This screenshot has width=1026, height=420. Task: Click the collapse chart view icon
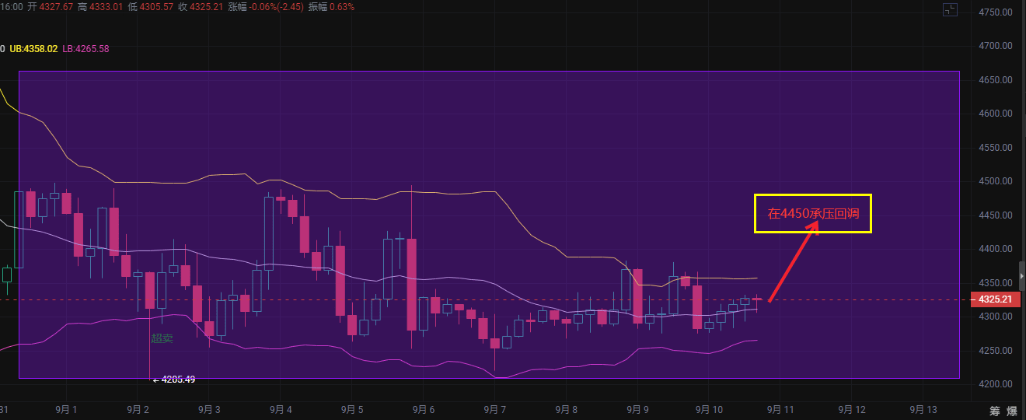pyautogui.click(x=950, y=9)
